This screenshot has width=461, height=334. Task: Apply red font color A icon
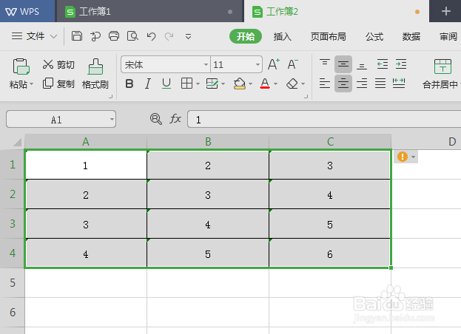pos(265,83)
